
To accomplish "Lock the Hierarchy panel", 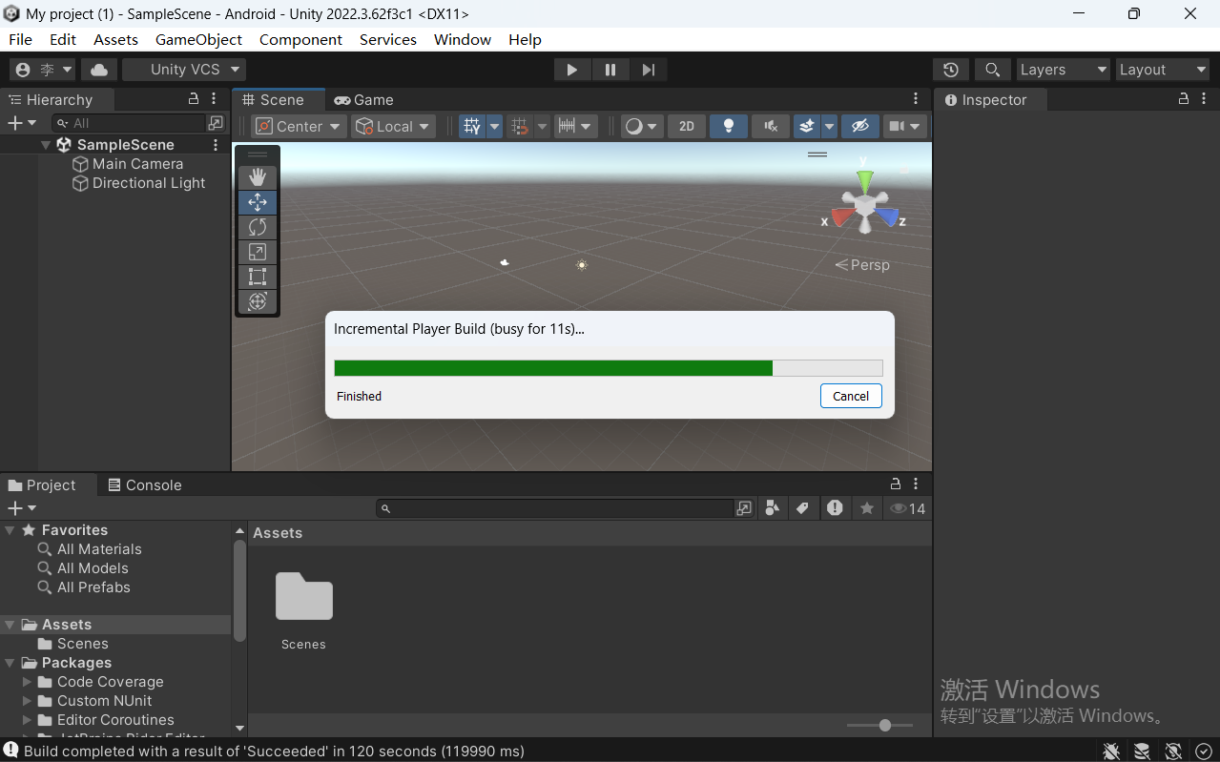I will point(194,99).
